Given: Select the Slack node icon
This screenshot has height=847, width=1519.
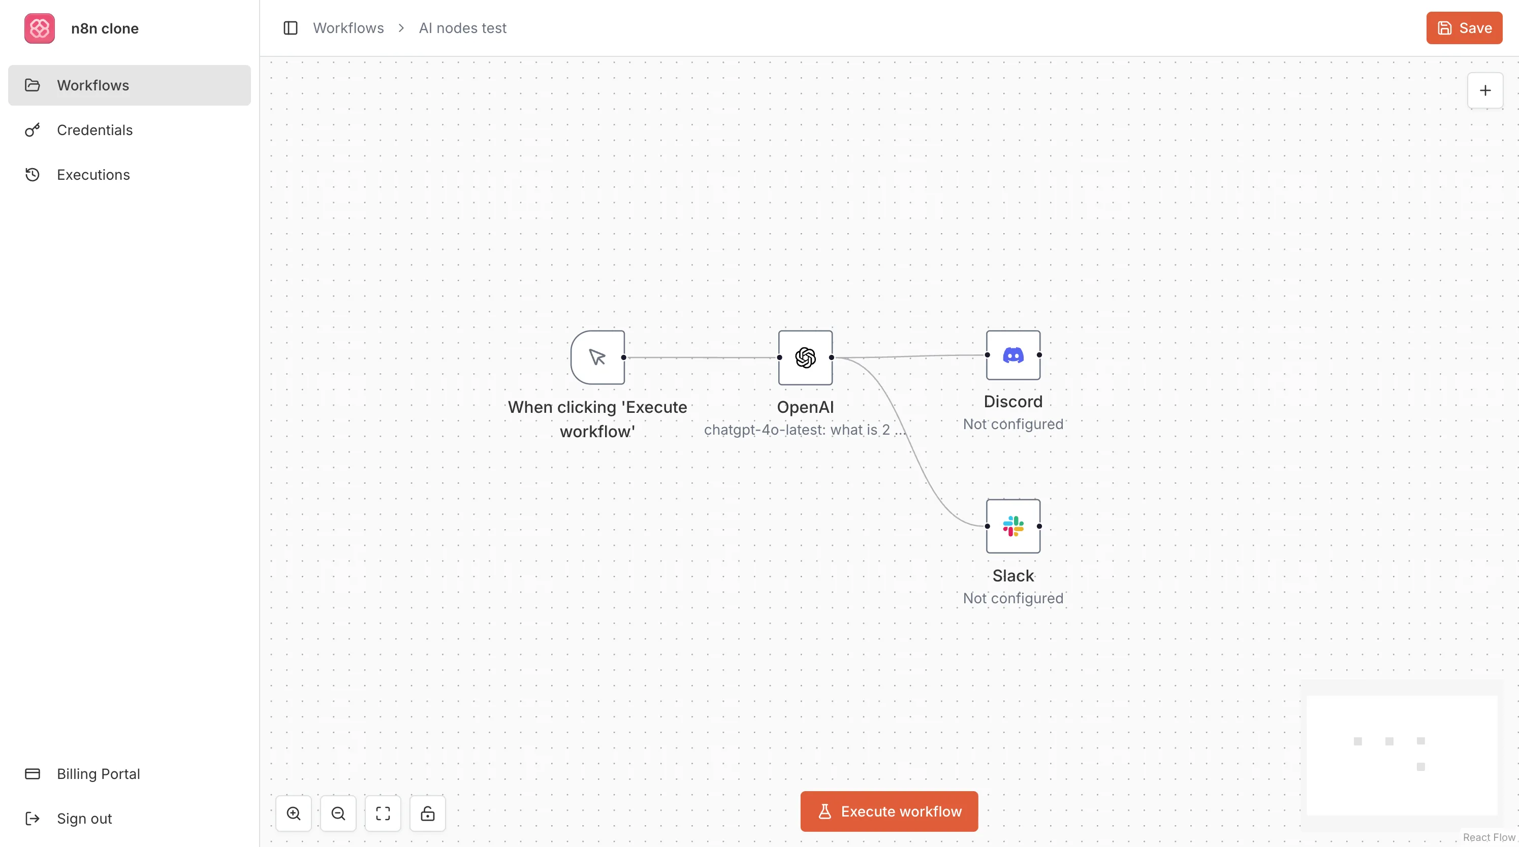Looking at the screenshot, I should click(1012, 526).
